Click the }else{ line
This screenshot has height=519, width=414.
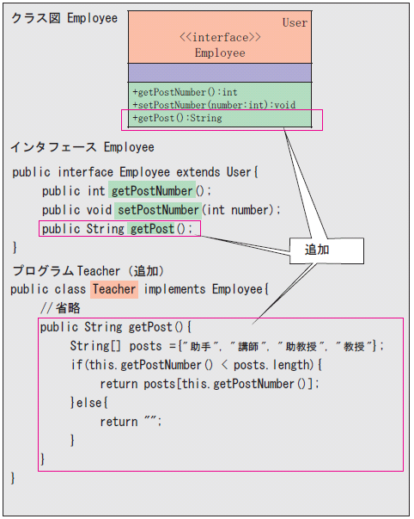(x=88, y=403)
